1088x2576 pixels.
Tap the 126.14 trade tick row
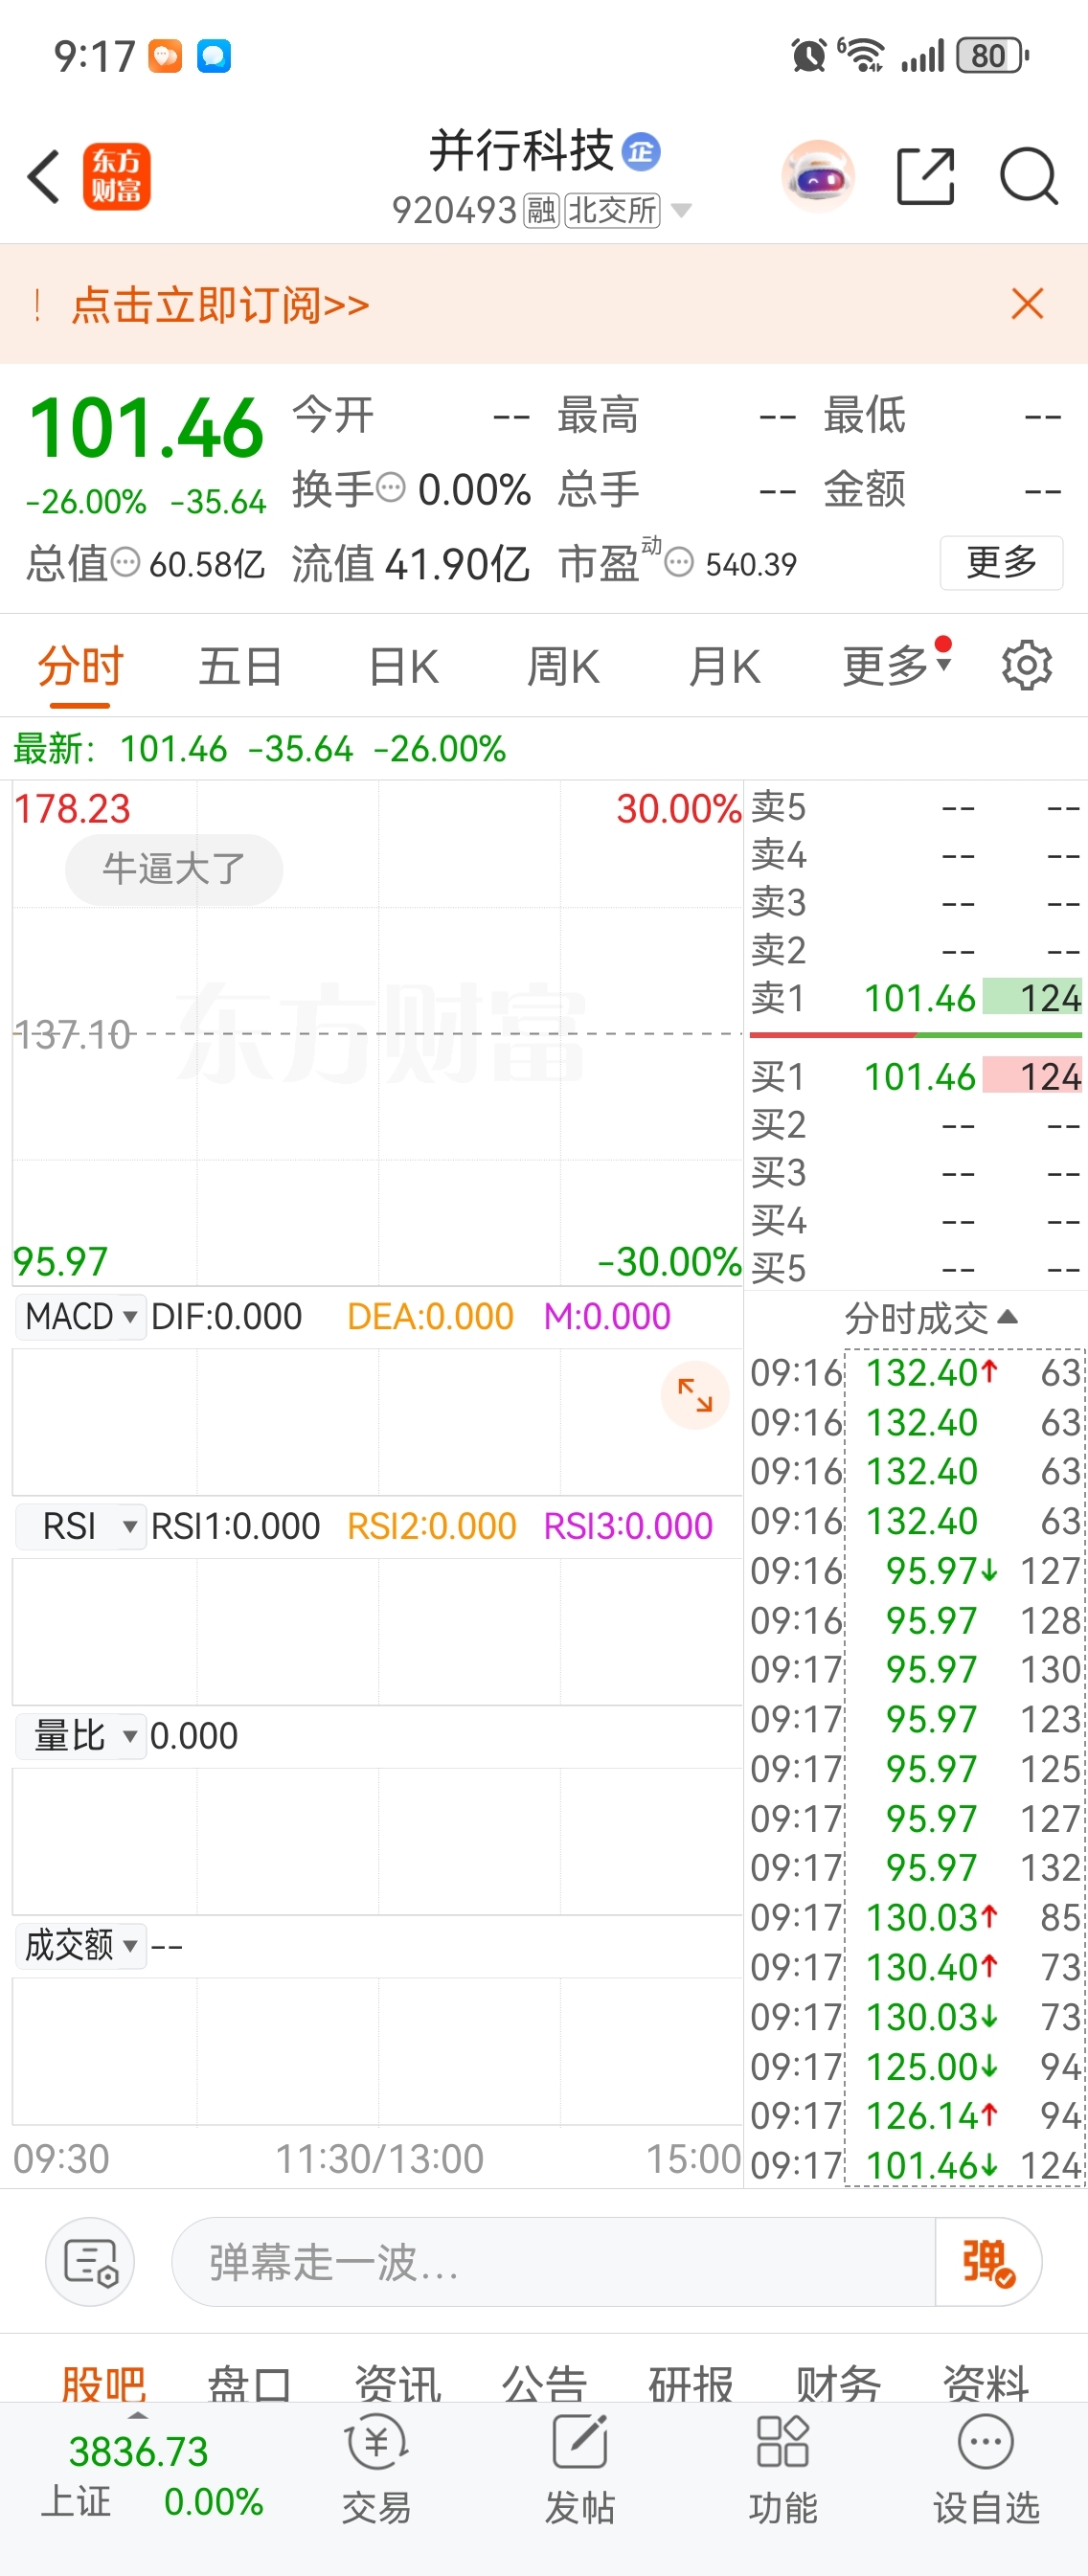pyautogui.click(x=916, y=2116)
